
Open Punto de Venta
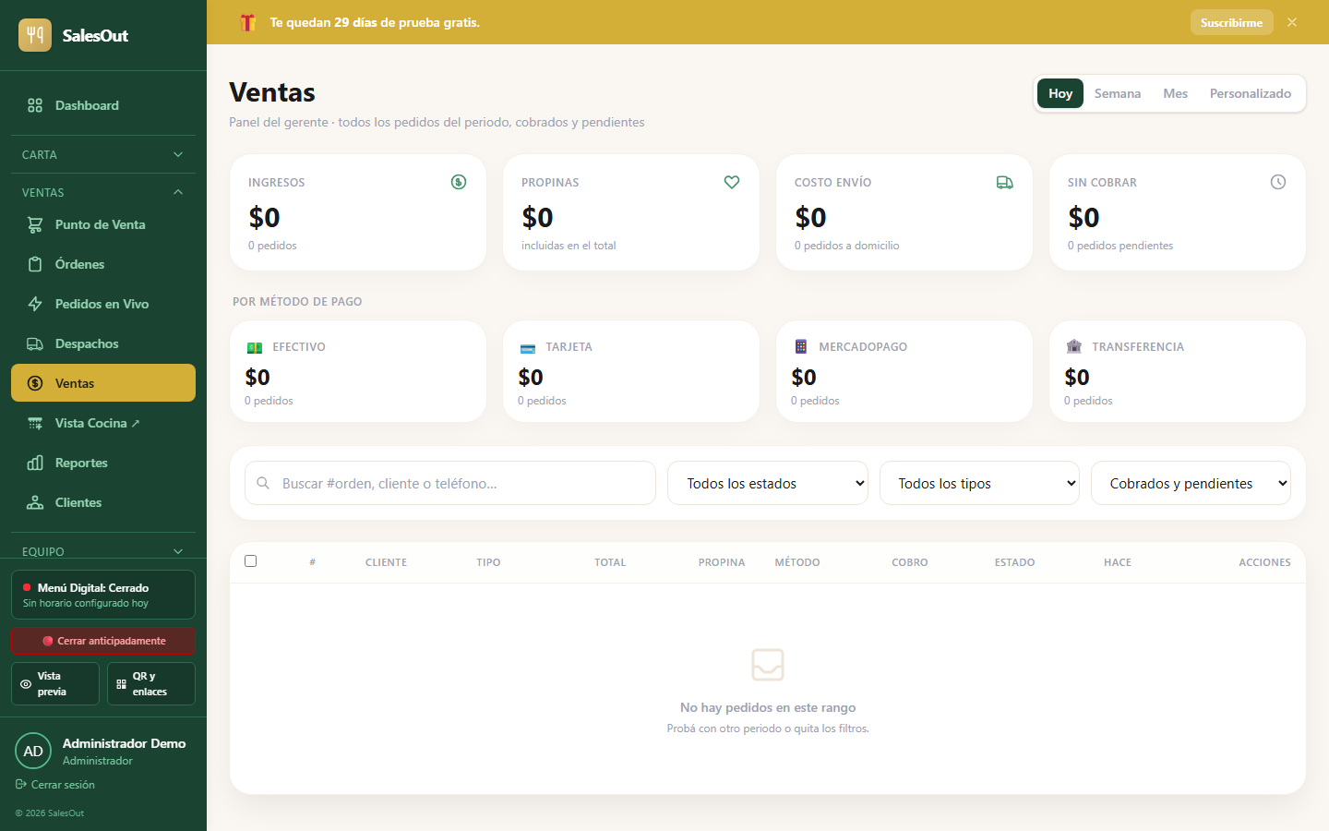(x=103, y=224)
